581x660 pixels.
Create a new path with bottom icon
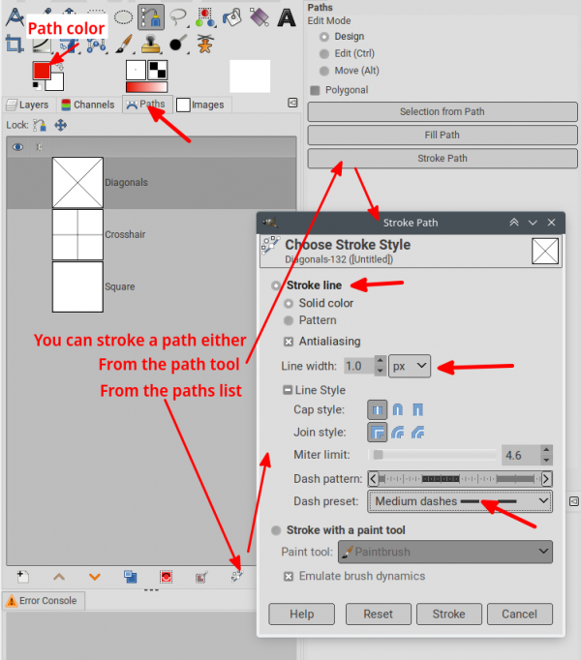[22, 577]
